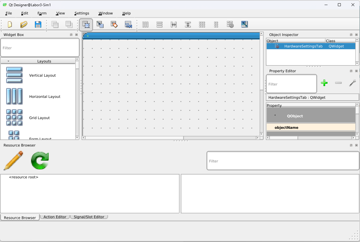The height and width of the screenshot is (242, 360).
Task: Click the Edit Resources pencil icon
Action: pos(13,161)
